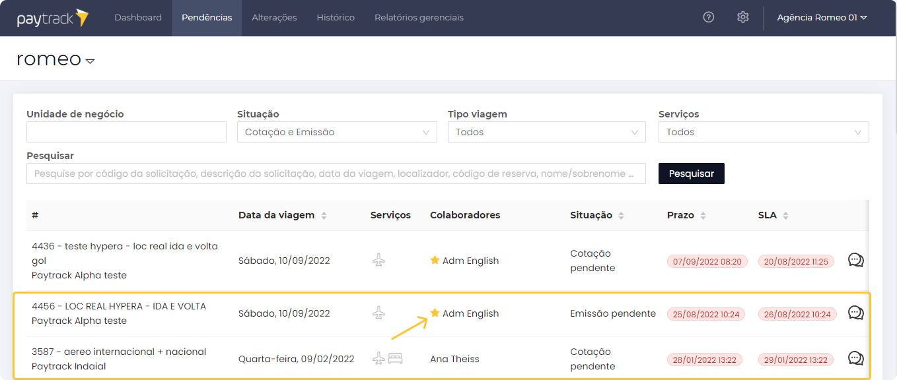Viewport: 897px width, 380px height.
Task: Click star icon beside Adm English in row 4456
Action: [435, 313]
